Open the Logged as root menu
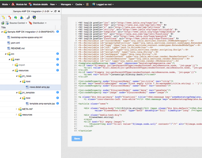The image size is (202, 158). [105, 4]
